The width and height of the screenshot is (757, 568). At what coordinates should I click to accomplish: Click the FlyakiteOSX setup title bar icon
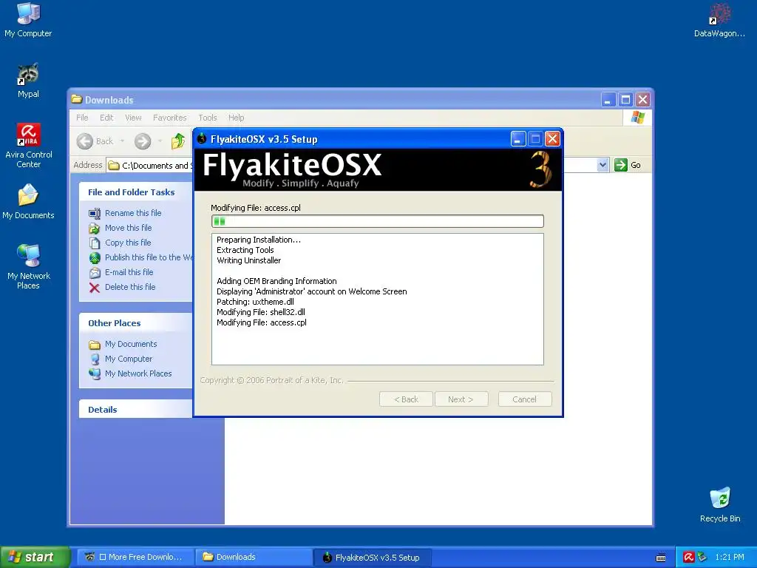(202, 139)
